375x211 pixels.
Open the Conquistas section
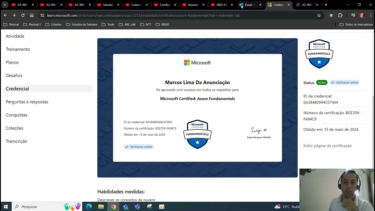click(16, 115)
